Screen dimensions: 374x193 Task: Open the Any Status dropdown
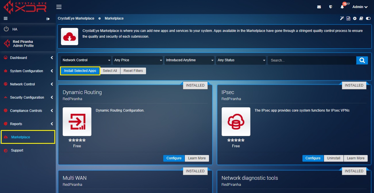click(x=241, y=60)
